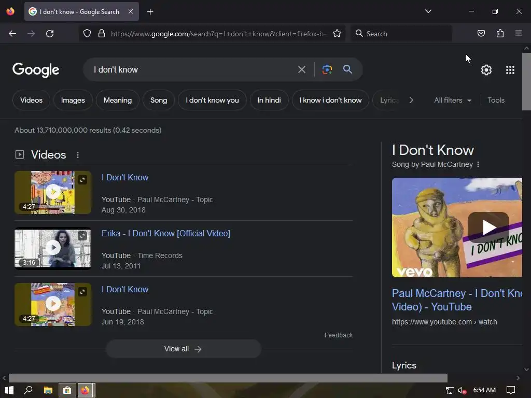This screenshot has width=531, height=398.
Task: Open the 'I Don't Know' link dated Jun 19, 2018
Action: pos(125,289)
